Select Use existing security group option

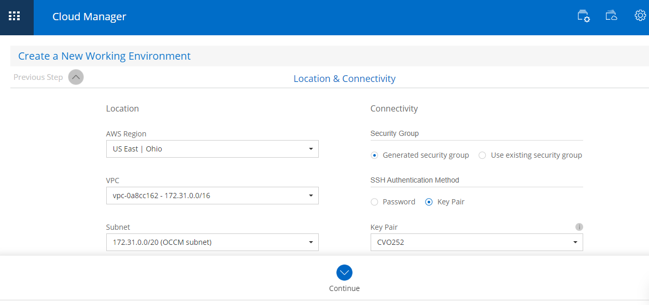tap(483, 155)
